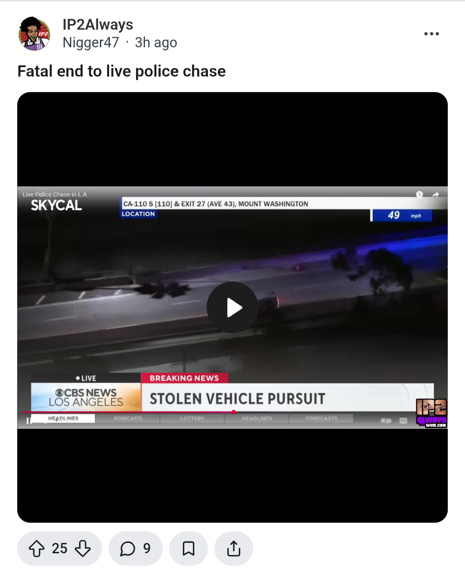The image size is (465, 577).
Task: Select the highlighted HEADLINES tab
Action: click(63, 418)
